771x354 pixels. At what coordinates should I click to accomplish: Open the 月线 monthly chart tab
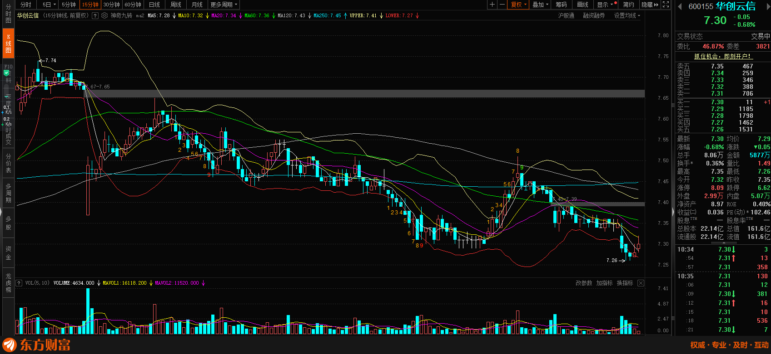point(197,5)
